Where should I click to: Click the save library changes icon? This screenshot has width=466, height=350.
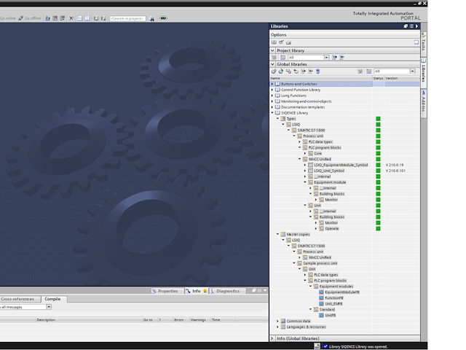(x=288, y=71)
